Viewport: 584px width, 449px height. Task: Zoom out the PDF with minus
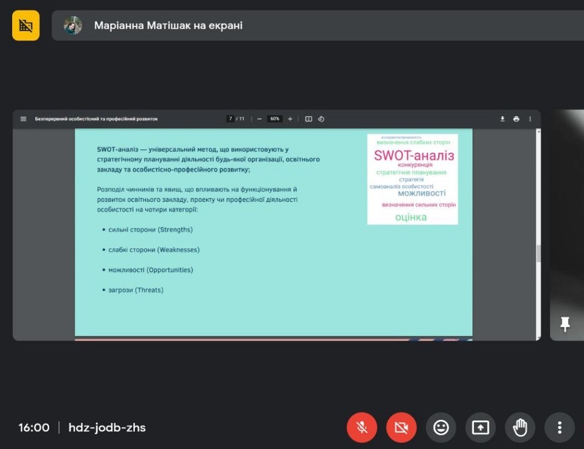260,119
